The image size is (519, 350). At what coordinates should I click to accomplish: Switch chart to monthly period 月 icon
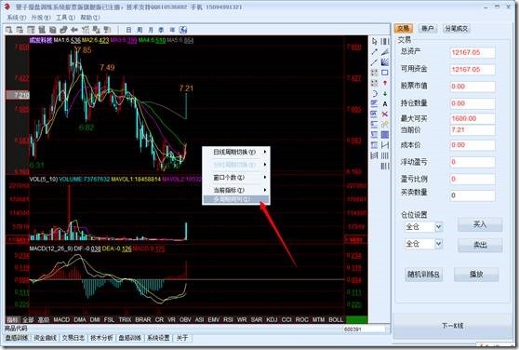point(151,30)
